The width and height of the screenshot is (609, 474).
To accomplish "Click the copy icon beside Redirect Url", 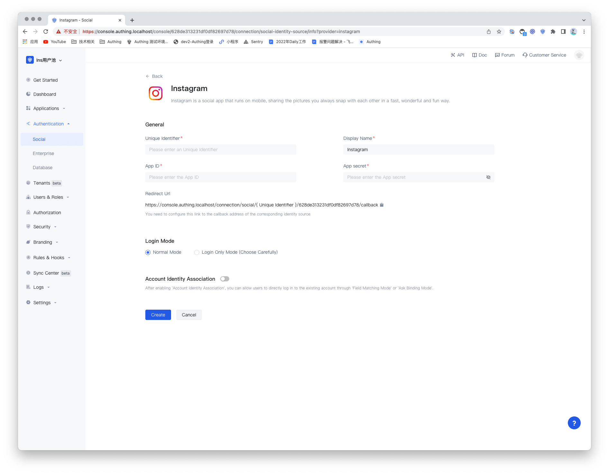I will (382, 205).
